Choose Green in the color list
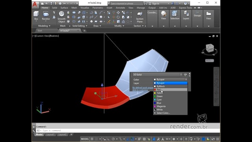 tap(170, 96)
